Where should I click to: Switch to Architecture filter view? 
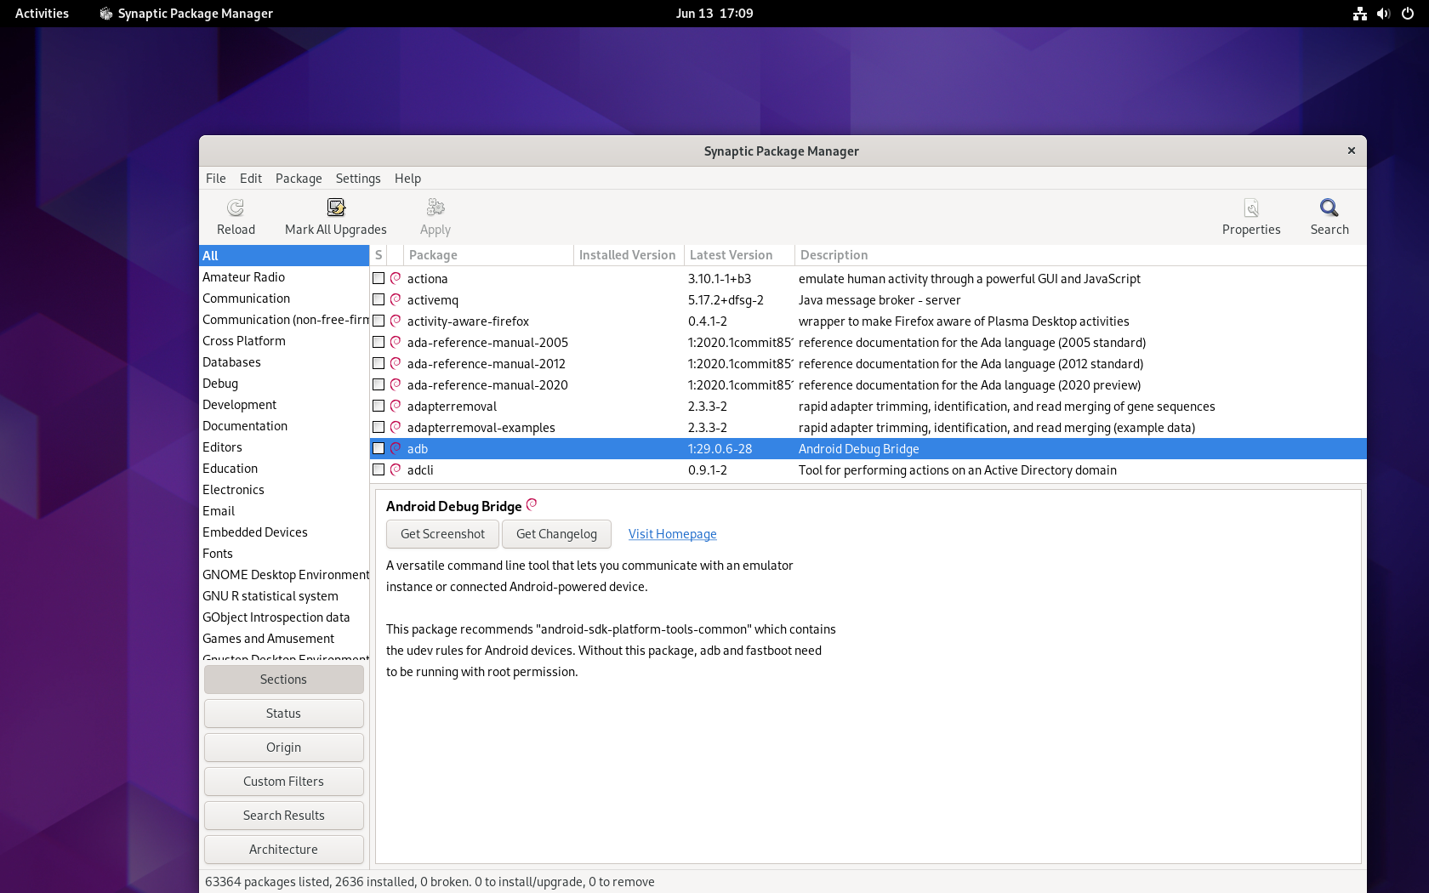pyautogui.click(x=283, y=850)
